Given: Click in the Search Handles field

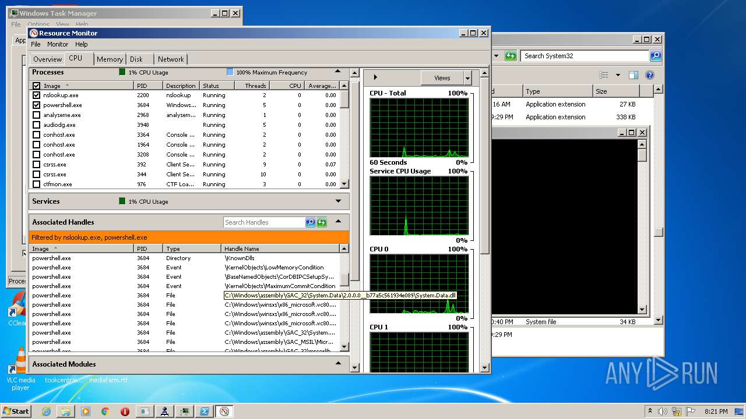Looking at the screenshot, I should click(264, 222).
